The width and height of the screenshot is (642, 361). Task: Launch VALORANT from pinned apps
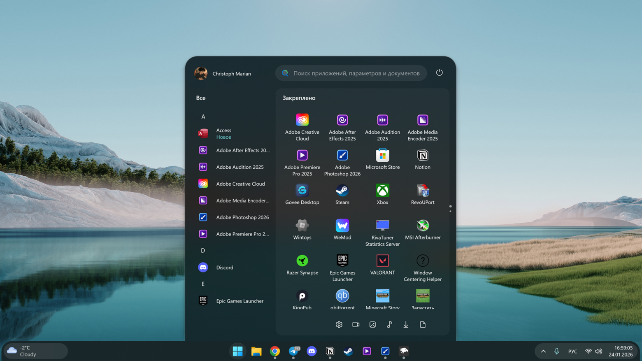pos(382,265)
